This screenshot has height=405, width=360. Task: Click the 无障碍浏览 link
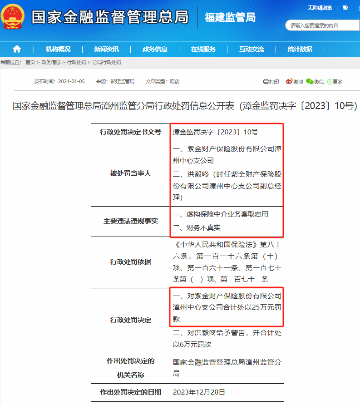[320, 8]
